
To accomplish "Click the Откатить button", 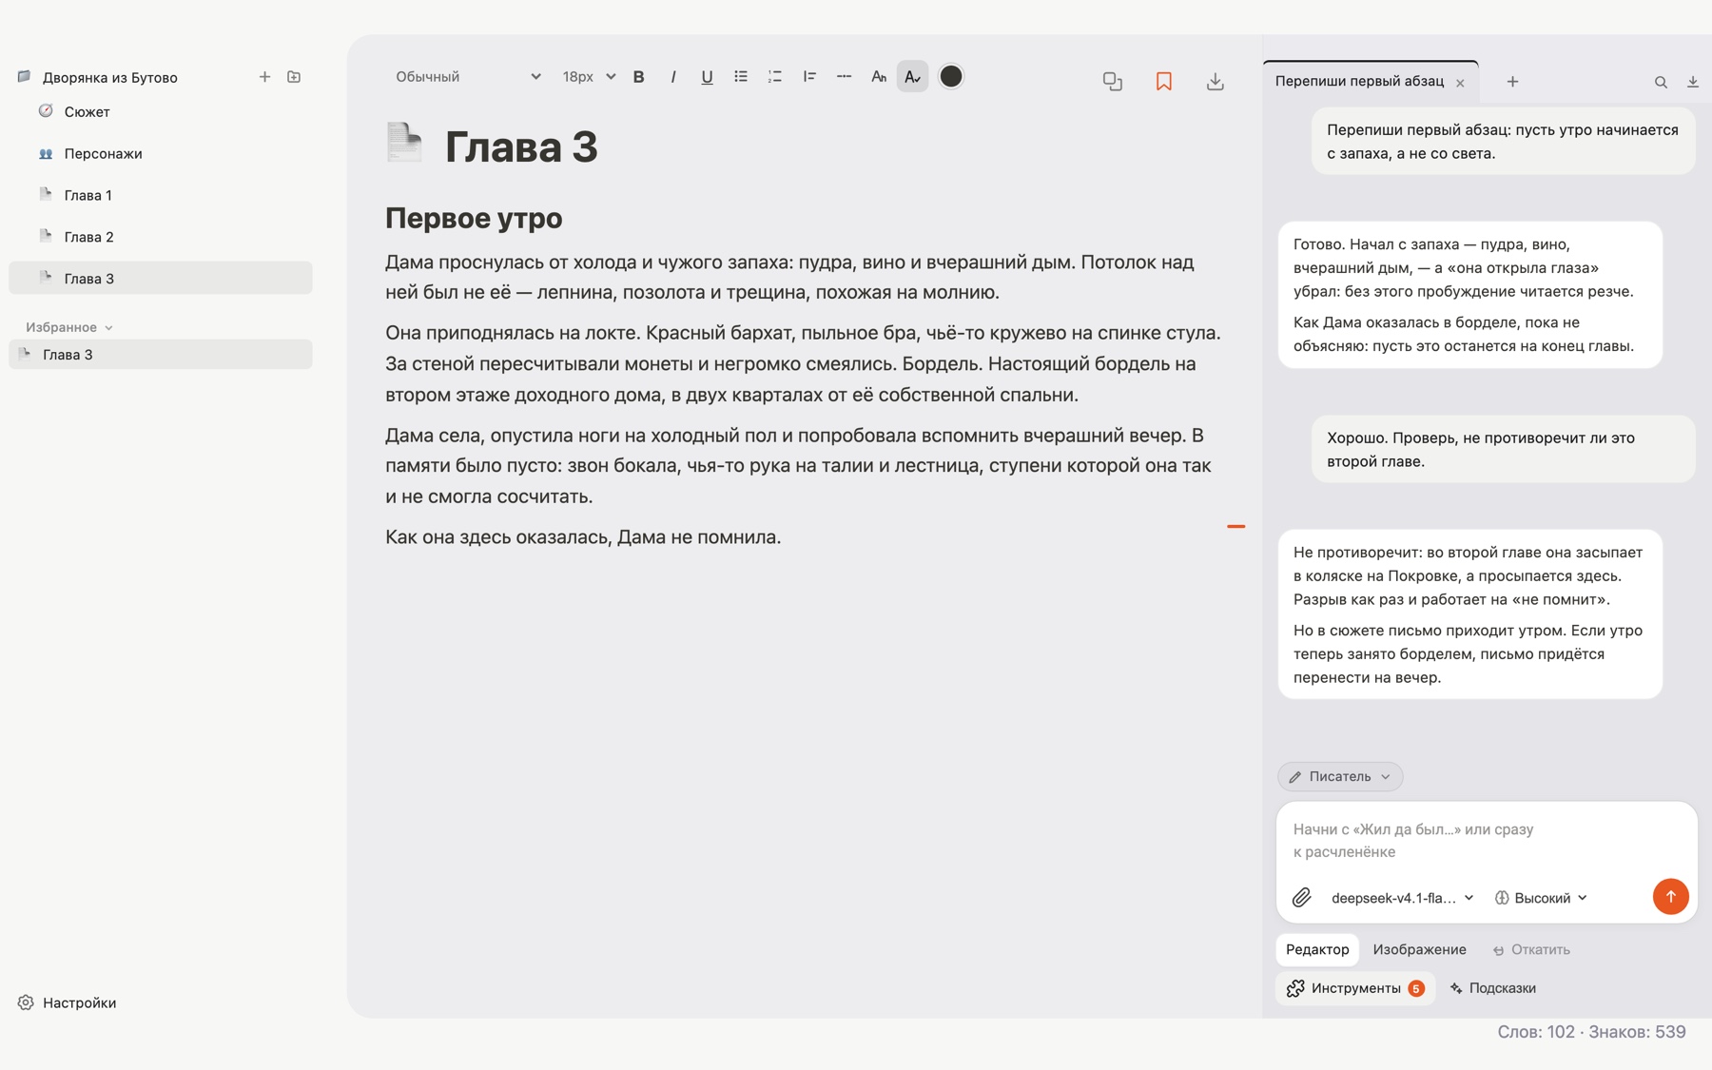I will 1531,949.
